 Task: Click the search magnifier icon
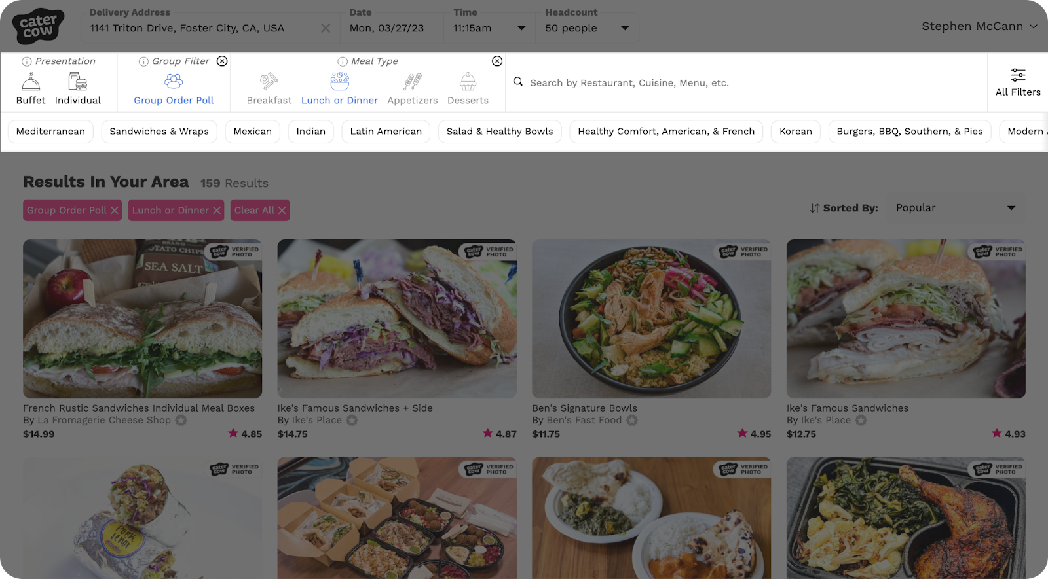517,82
